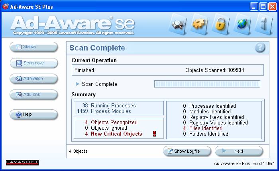Click the scan progress bar
Screen dimensions: 279x171
click(207, 84)
